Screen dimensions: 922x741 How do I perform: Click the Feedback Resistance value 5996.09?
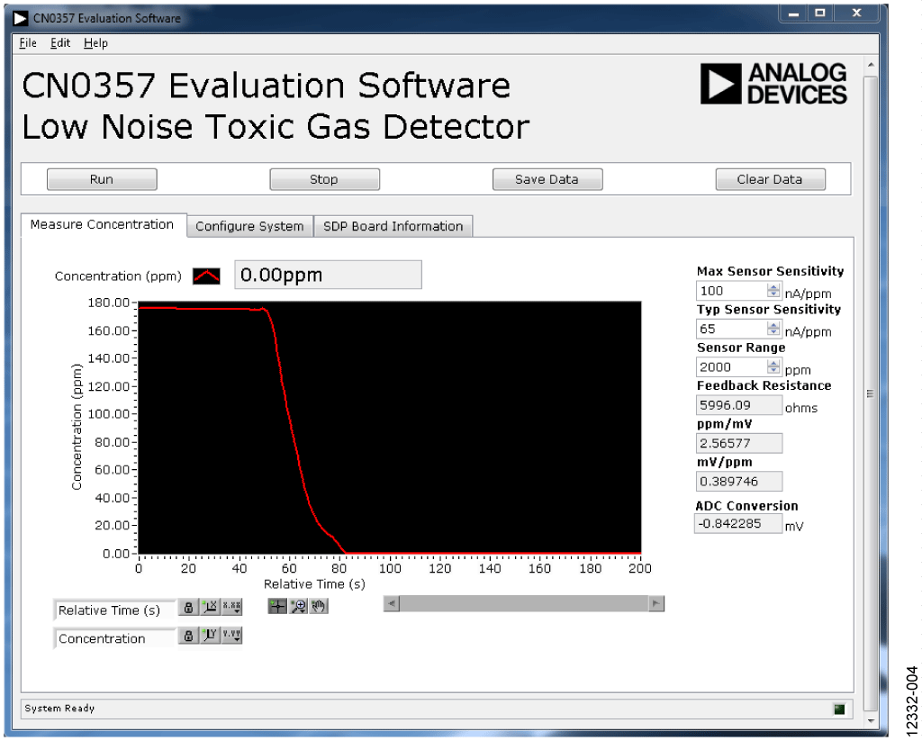(x=738, y=405)
